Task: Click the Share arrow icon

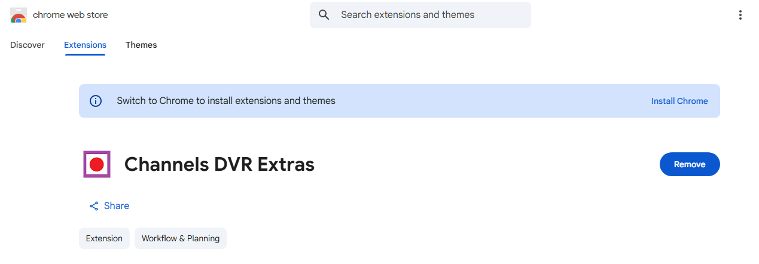Action: click(94, 206)
